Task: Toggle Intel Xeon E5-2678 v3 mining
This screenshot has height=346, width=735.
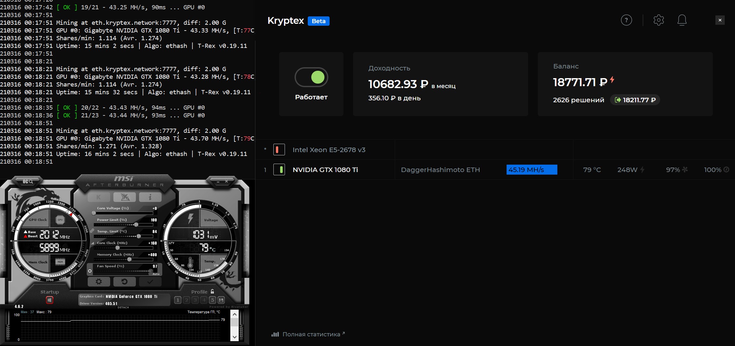Action: (x=279, y=150)
